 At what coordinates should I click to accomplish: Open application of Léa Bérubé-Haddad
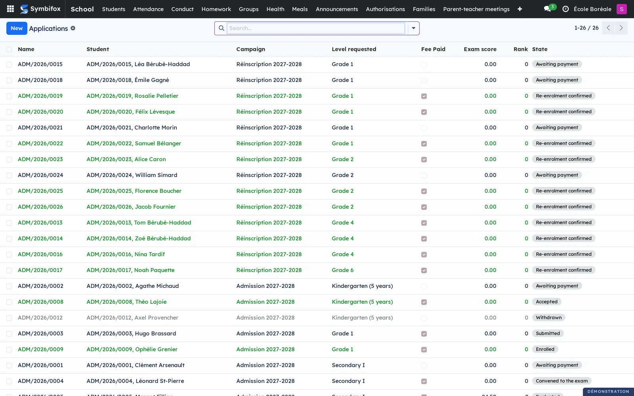click(317, 64)
